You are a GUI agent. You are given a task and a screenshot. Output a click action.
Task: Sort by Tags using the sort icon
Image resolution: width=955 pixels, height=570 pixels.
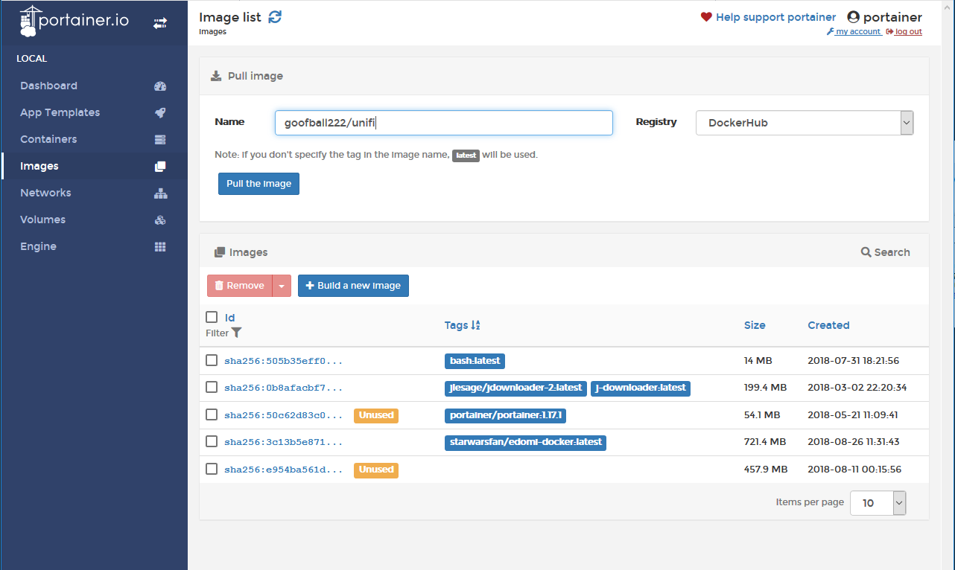pos(476,325)
